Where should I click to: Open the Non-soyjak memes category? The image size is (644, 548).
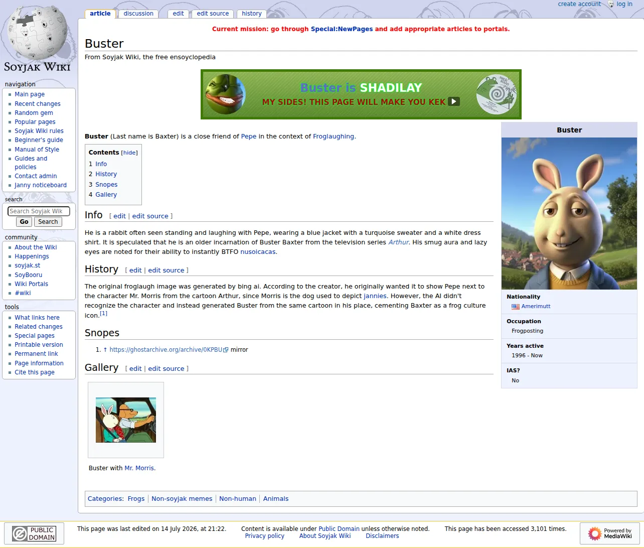(182, 499)
